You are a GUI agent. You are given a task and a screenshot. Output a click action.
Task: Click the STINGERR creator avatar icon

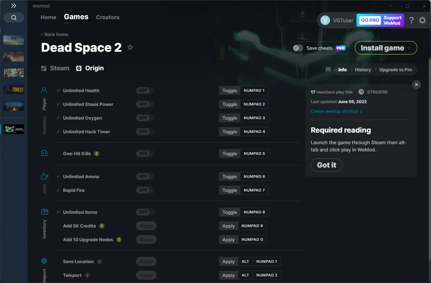(x=361, y=92)
